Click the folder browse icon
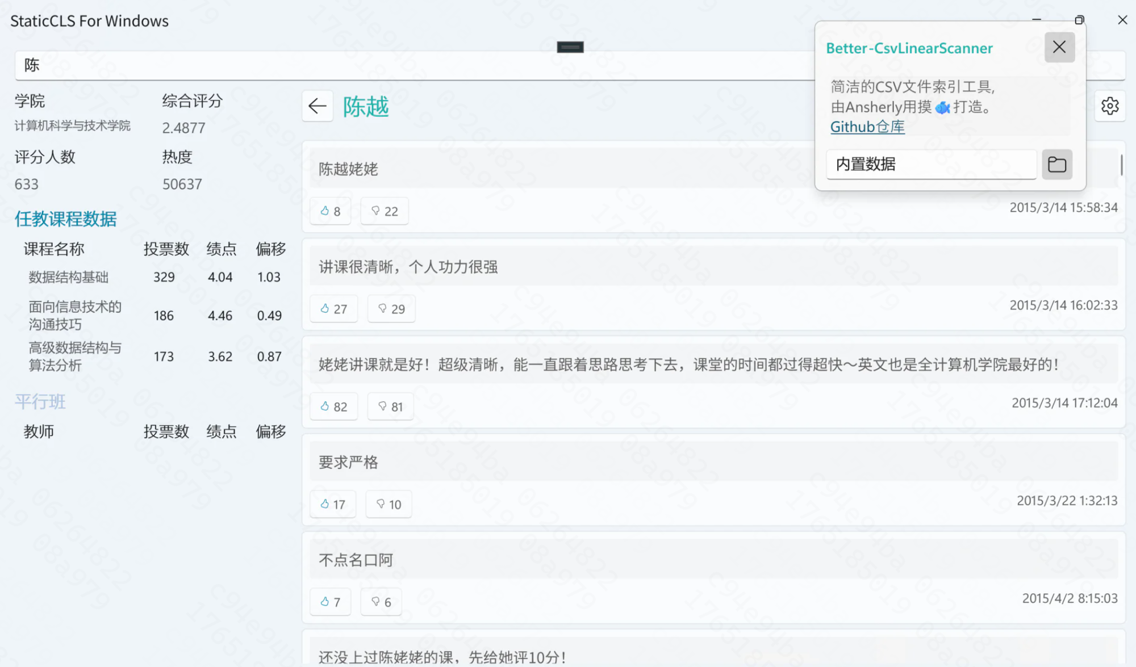The image size is (1136, 667). (x=1056, y=165)
